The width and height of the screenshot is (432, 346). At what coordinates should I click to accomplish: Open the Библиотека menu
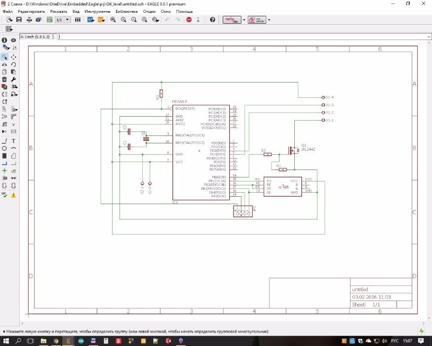(127, 11)
